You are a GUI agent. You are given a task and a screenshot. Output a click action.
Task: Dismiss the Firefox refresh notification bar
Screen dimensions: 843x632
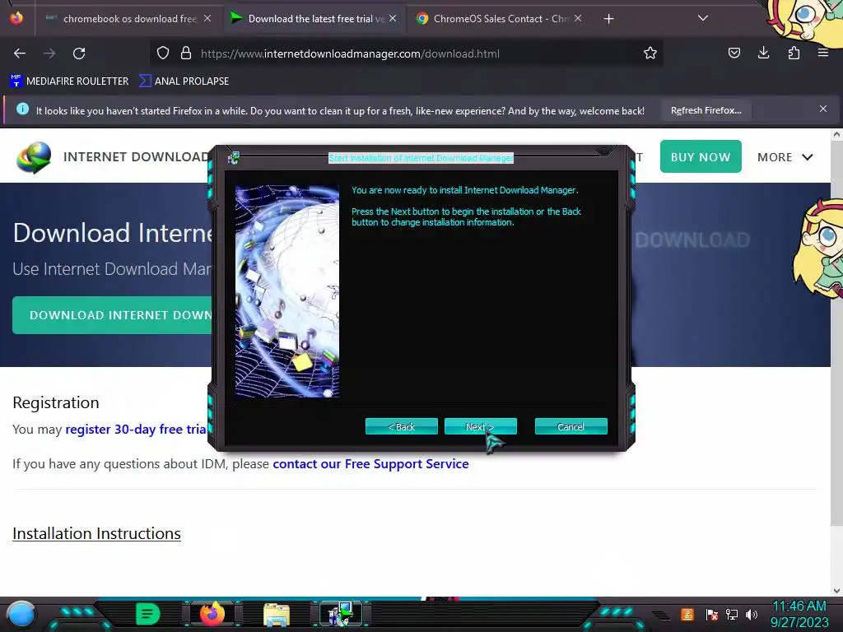point(823,109)
